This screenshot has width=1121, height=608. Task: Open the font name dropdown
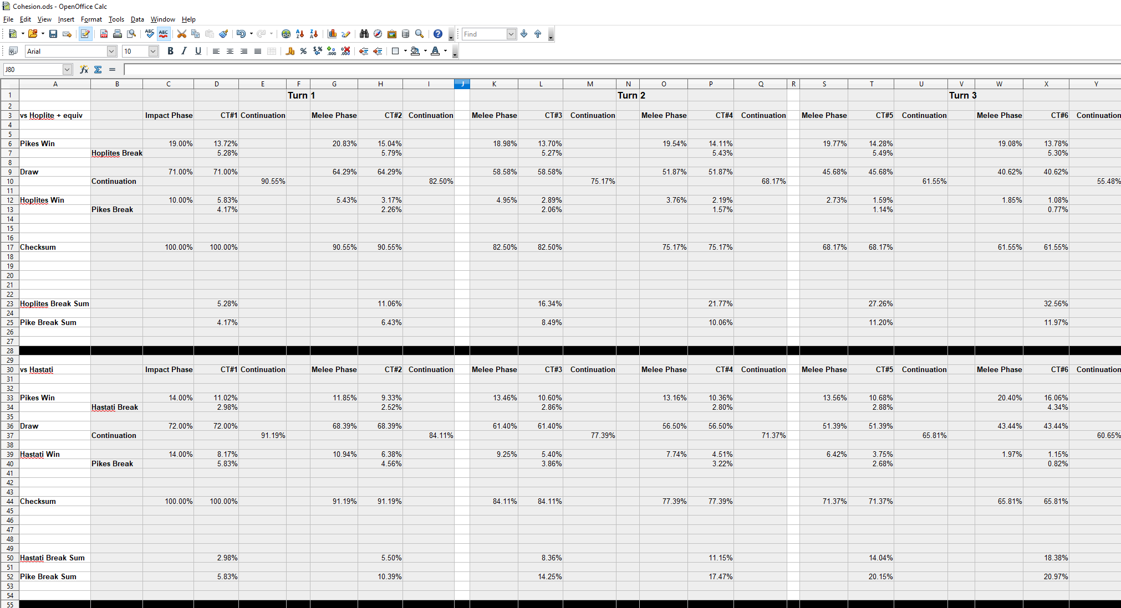(x=111, y=51)
